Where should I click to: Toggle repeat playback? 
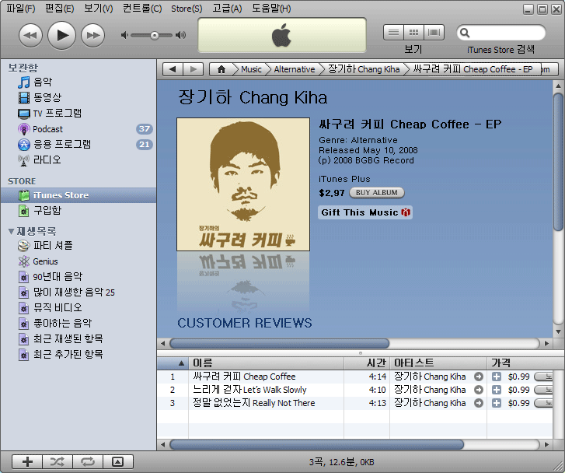pyautogui.click(x=88, y=462)
